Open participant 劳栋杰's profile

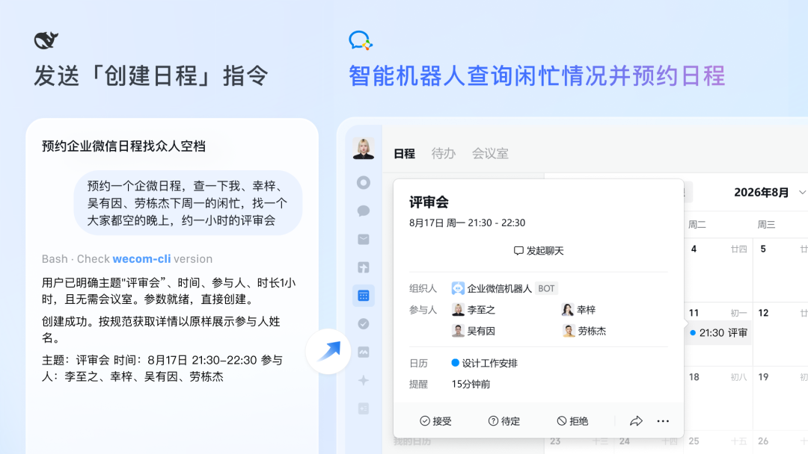tap(584, 331)
